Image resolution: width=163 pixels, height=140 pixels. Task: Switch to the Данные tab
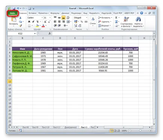point(65,13)
